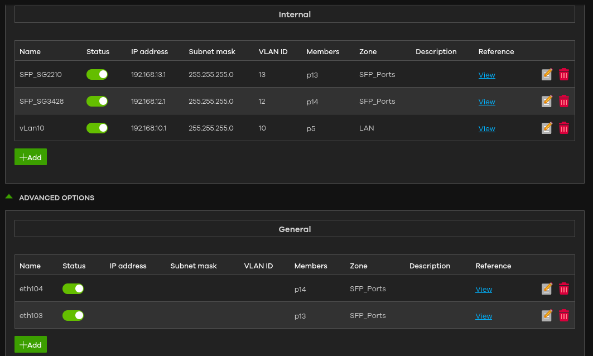The height and width of the screenshot is (356, 593).
Task: View references for SFP_SG2210
Action: click(x=487, y=75)
